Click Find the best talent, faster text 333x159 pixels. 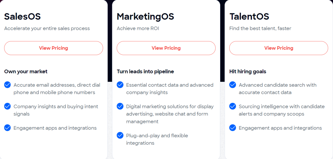(260, 29)
